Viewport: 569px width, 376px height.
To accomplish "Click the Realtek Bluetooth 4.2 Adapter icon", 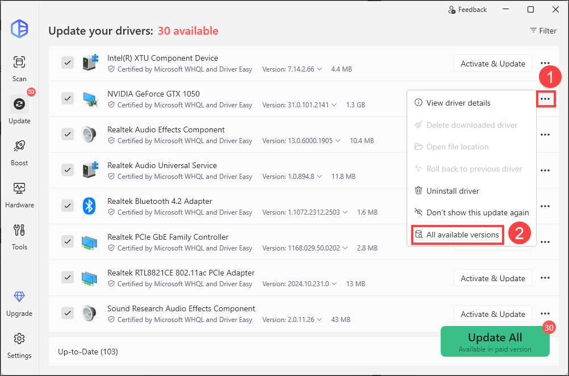I will tap(89, 206).
